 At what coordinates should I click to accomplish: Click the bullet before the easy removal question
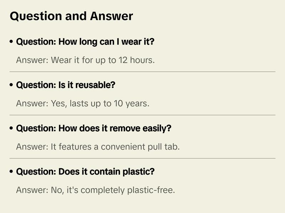click(x=12, y=129)
